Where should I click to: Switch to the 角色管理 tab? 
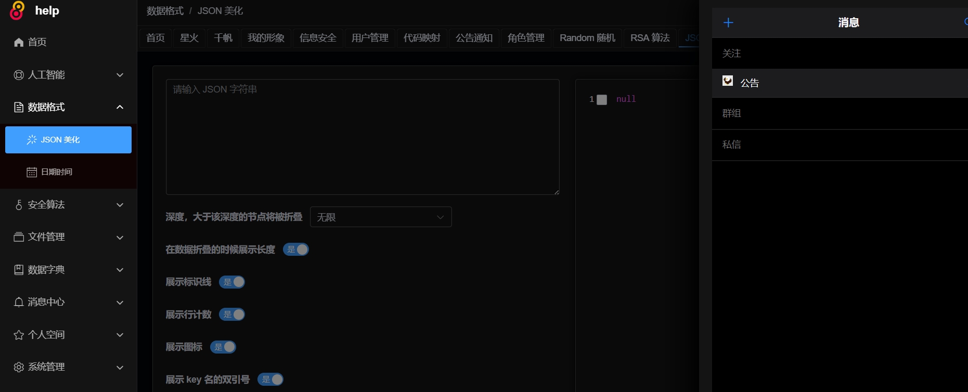click(526, 38)
